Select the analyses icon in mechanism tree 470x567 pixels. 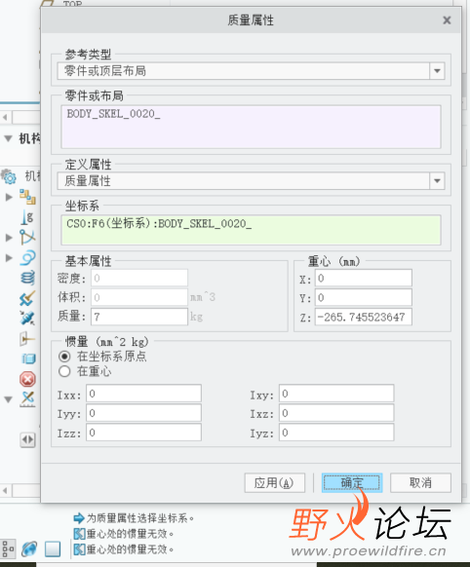tap(27, 399)
